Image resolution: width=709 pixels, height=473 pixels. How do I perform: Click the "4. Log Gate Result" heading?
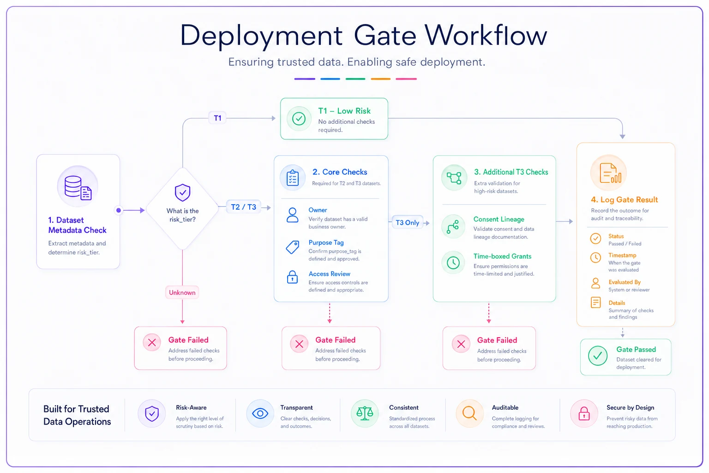[x=625, y=200]
